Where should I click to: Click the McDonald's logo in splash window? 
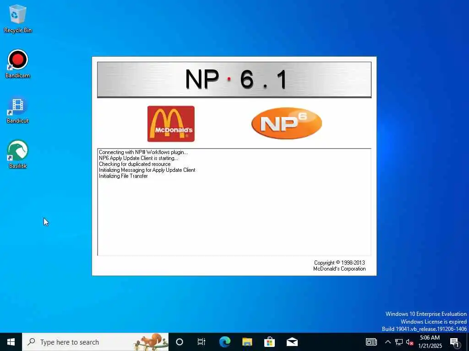[171, 123]
